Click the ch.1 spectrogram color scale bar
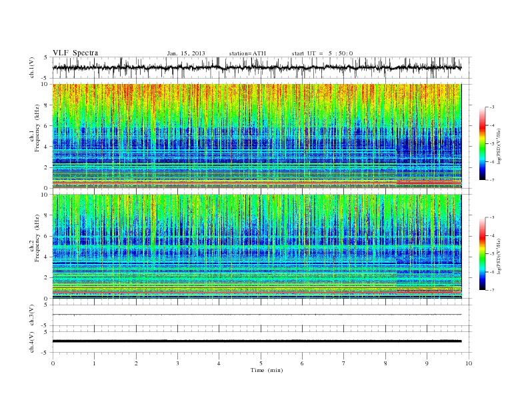This screenshot has height=408, width=528. [x=482, y=143]
